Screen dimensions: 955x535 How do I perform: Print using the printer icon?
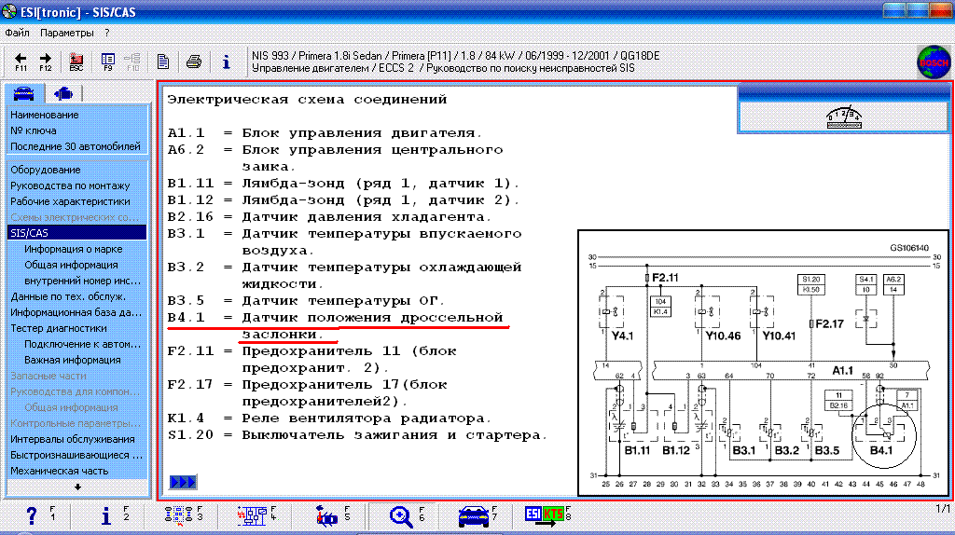click(x=194, y=62)
